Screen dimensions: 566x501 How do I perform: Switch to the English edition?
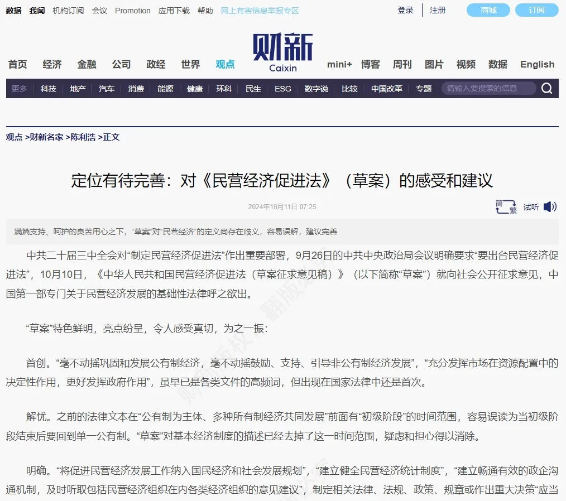pyautogui.click(x=536, y=64)
